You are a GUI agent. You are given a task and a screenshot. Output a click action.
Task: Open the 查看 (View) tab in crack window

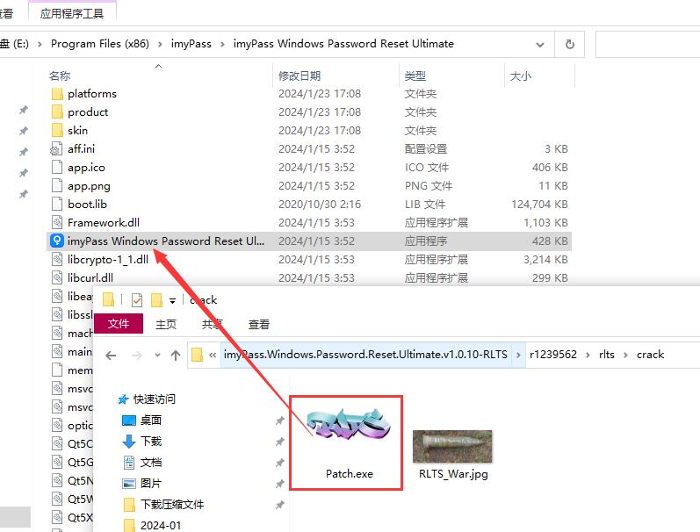pyautogui.click(x=259, y=325)
